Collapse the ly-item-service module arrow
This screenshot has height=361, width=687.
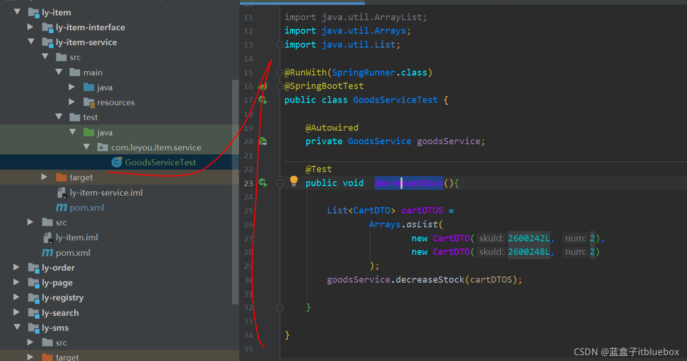coord(31,42)
